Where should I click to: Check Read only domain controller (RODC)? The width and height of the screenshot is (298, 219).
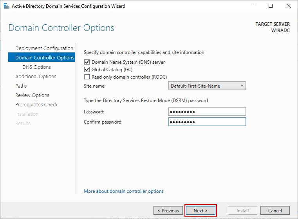tap(87, 77)
